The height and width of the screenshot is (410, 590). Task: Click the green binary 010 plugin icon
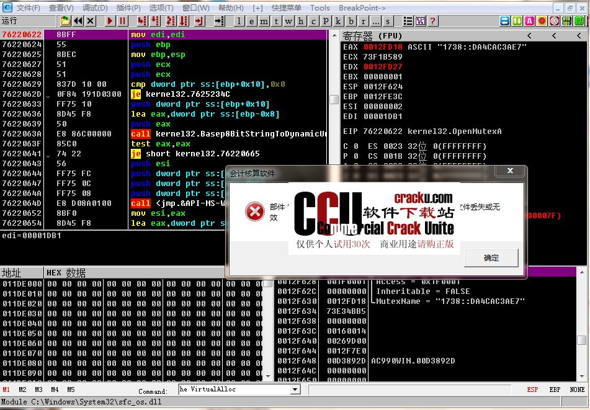coord(566,21)
